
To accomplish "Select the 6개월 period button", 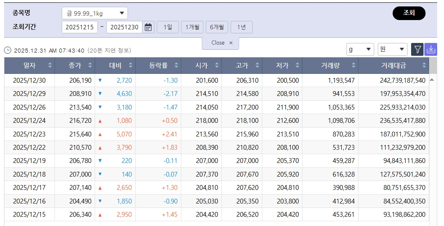I will click(217, 27).
